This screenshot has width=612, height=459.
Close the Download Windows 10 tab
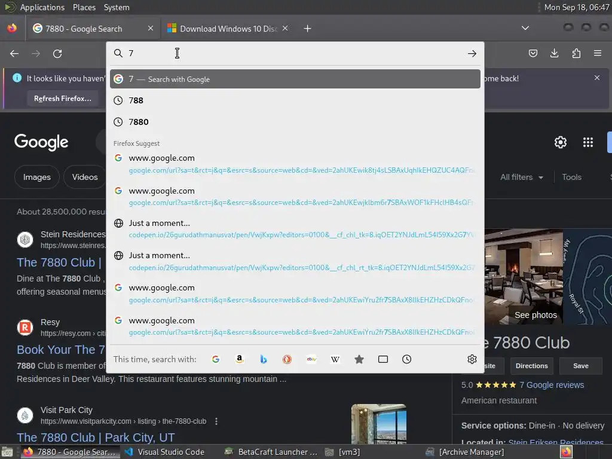[x=285, y=28]
